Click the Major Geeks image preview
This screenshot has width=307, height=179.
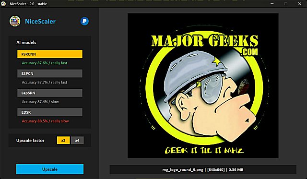click(203, 85)
